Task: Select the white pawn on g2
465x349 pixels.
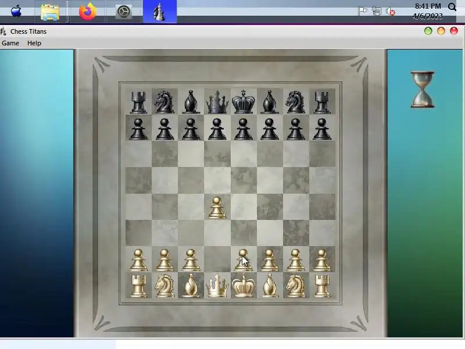Action: pos(295,260)
